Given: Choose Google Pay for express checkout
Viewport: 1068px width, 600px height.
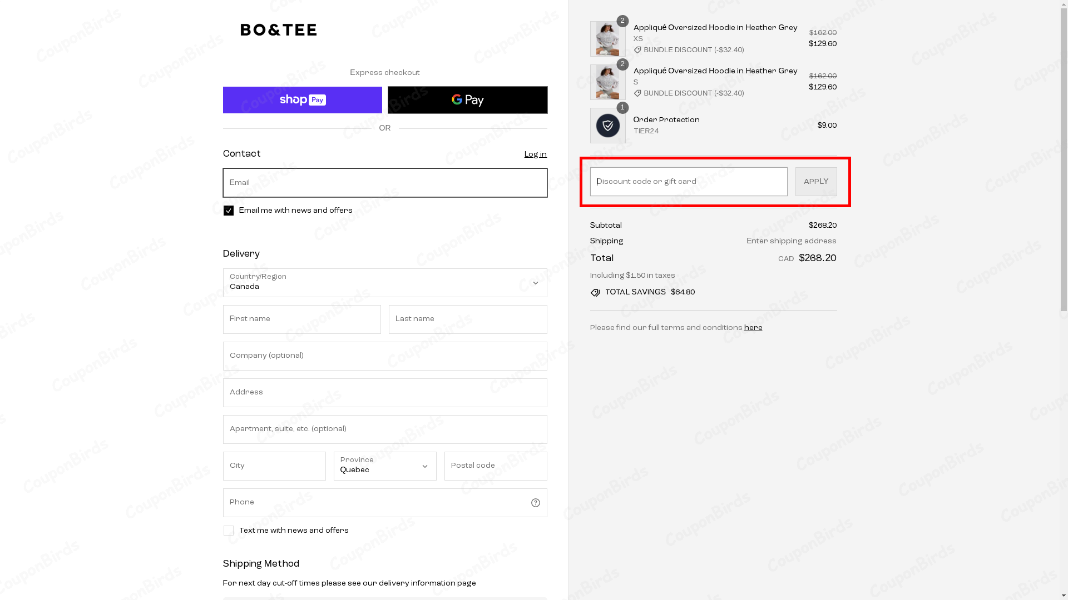Looking at the screenshot, I should point(467,100).
